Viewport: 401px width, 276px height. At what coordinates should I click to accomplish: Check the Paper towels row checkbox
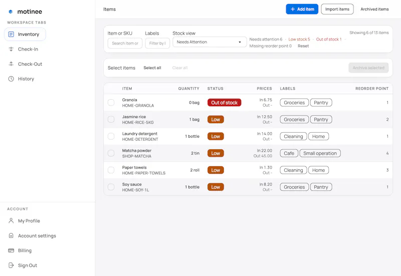(111, 170)
